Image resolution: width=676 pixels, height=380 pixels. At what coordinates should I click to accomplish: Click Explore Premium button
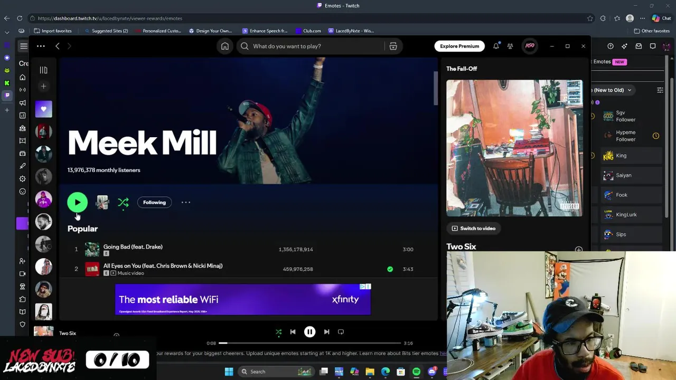(x=459, y=46)
